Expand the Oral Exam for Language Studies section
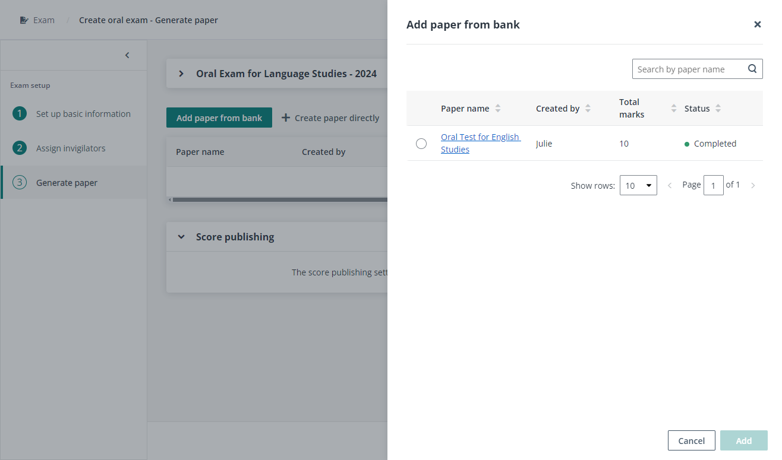The height and width of the screenshot is (460, 782). 181,73
